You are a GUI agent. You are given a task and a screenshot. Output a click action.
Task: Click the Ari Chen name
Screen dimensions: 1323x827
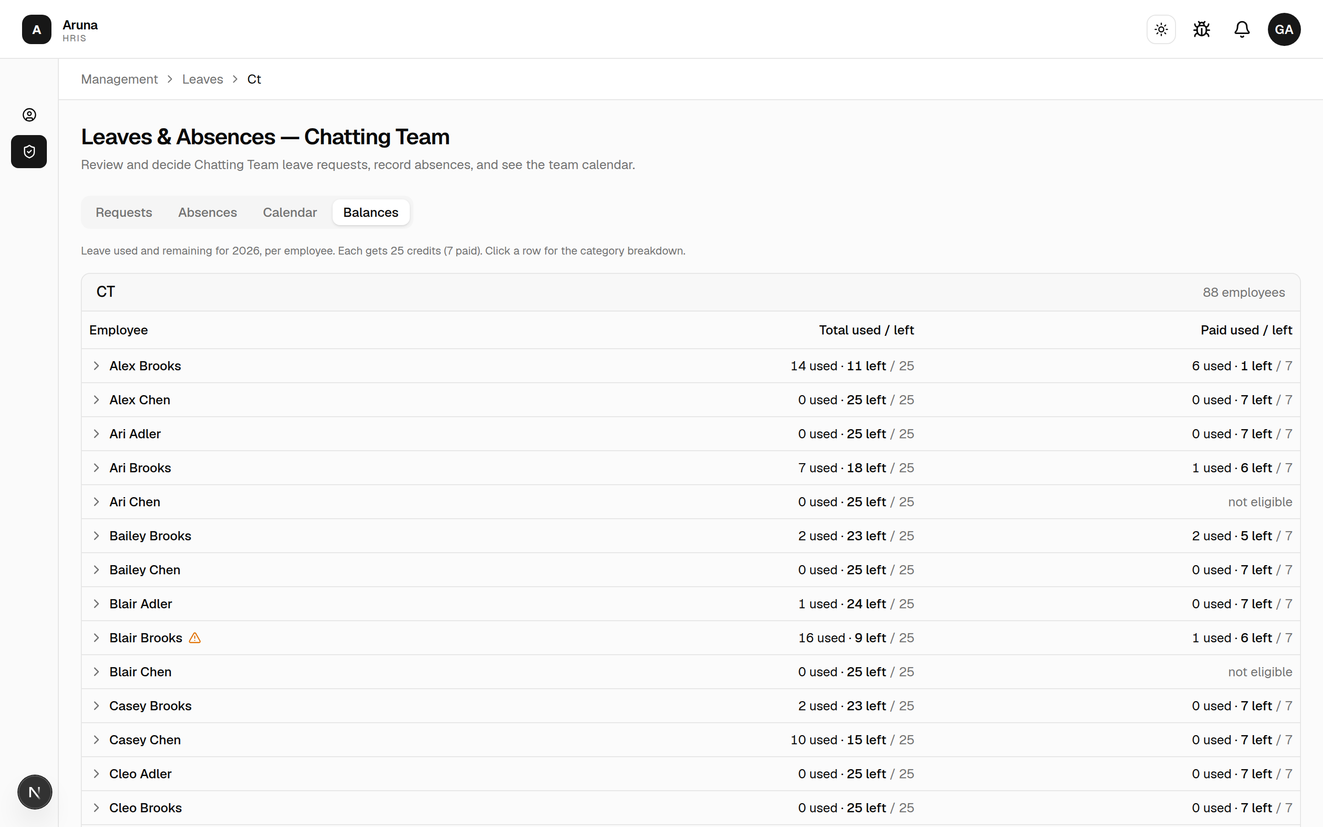click(135, 502)
